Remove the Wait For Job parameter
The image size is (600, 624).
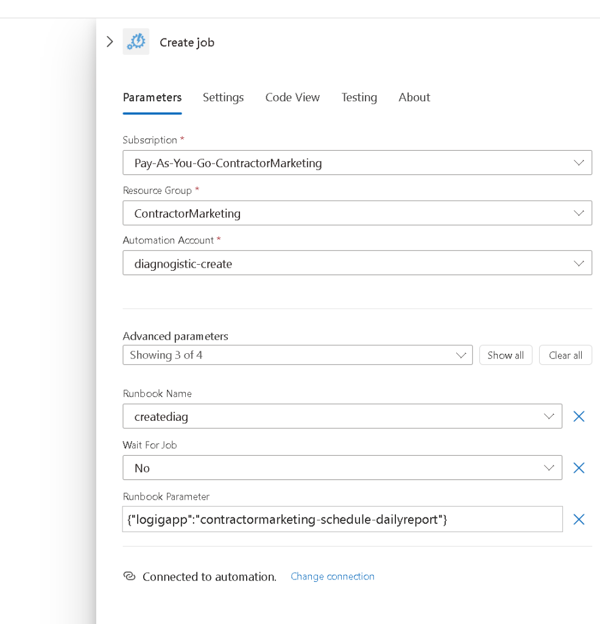click(x=579, y=468)
